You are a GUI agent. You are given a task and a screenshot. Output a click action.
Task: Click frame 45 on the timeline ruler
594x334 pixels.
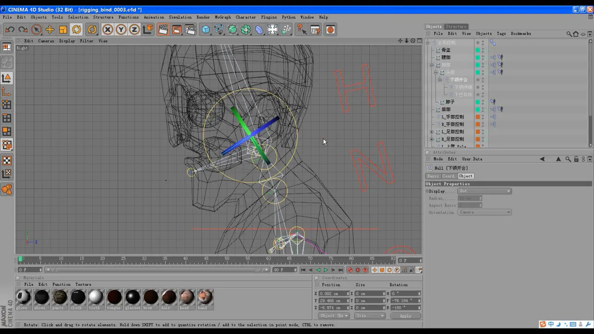click(207, 259)
